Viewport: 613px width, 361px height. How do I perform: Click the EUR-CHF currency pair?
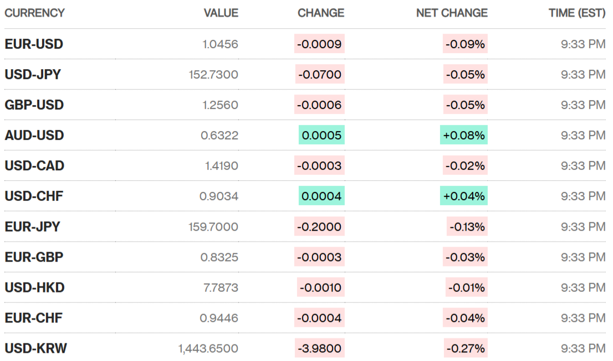click(33, 318)
